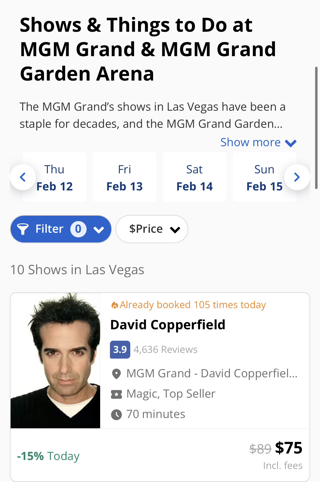Click the $75 discounted price

(x=289, y=448)
